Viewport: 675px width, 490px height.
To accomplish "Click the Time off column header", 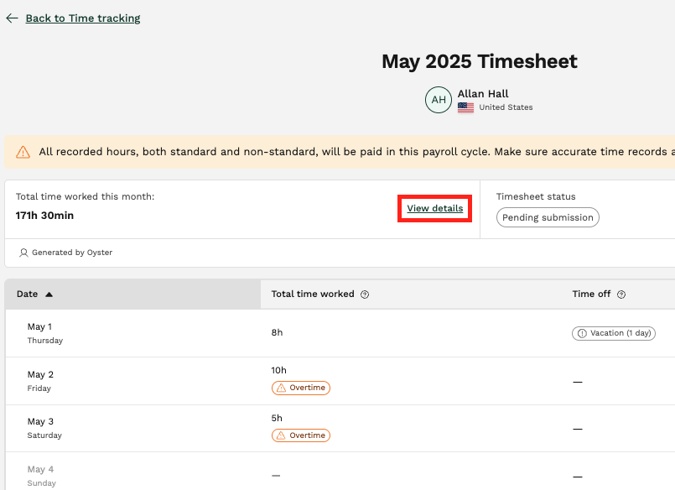I will pos(591,295).
